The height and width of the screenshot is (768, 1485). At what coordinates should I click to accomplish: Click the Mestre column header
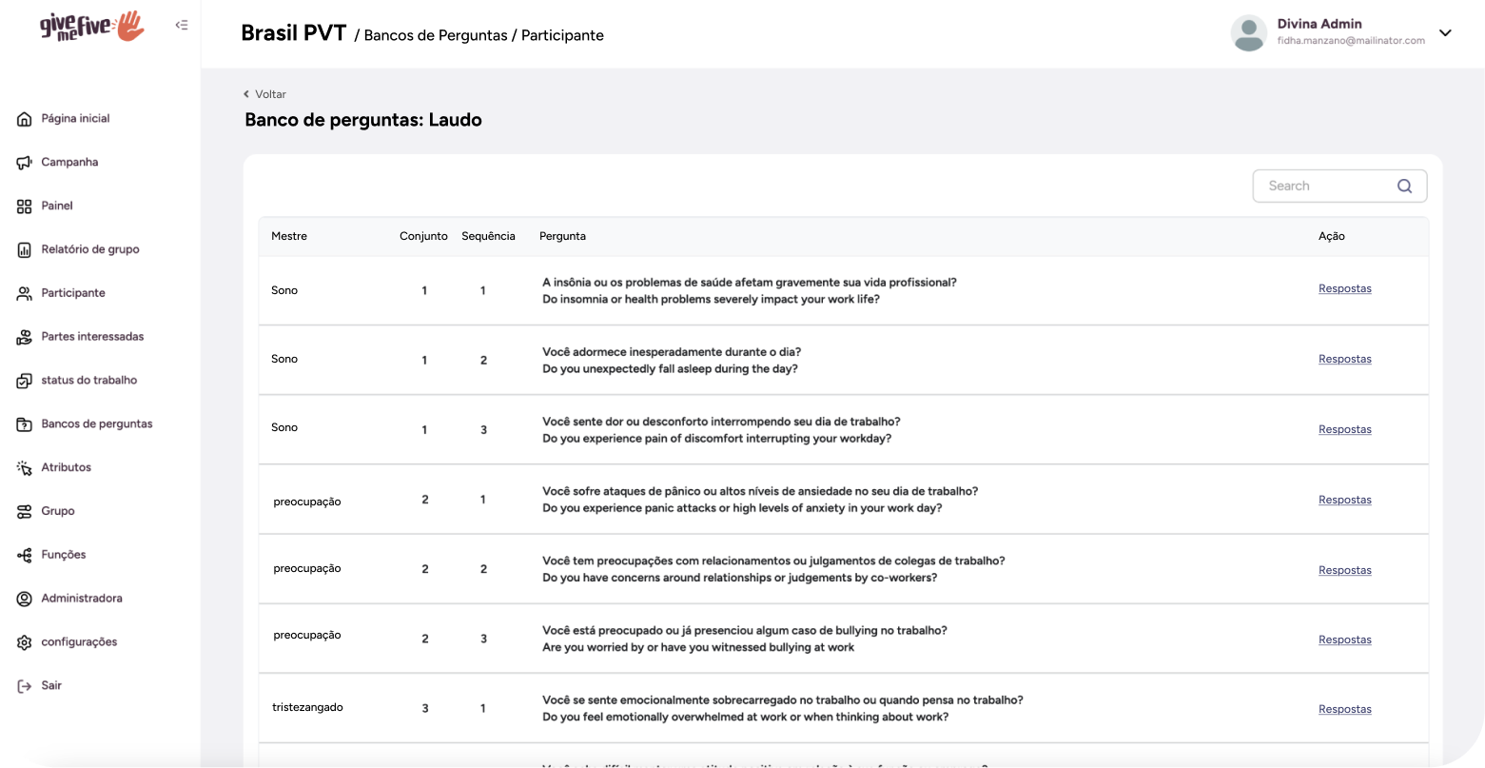tap(289, 236)
